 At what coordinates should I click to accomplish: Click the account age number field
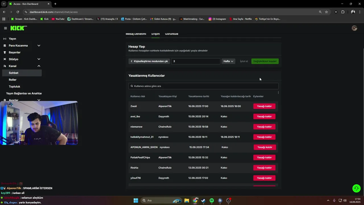[x=196, y=61]
